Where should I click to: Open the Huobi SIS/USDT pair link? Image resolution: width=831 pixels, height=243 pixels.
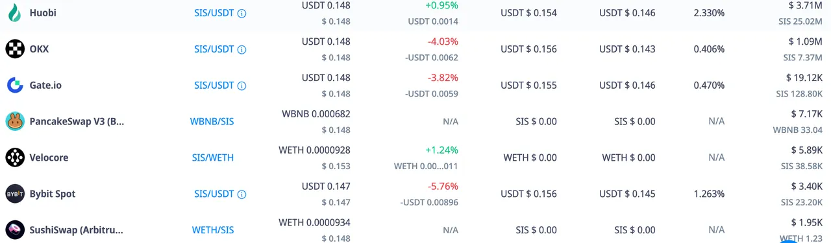(214, 12)
